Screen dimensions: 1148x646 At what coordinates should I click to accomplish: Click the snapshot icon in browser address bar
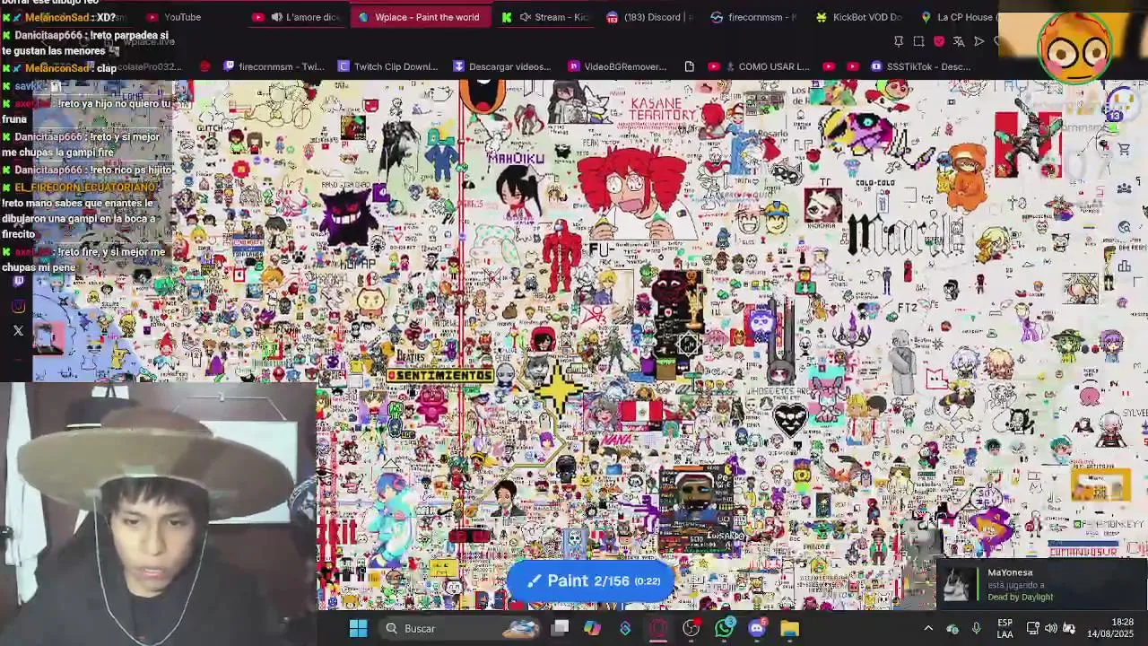pos(918,41)
